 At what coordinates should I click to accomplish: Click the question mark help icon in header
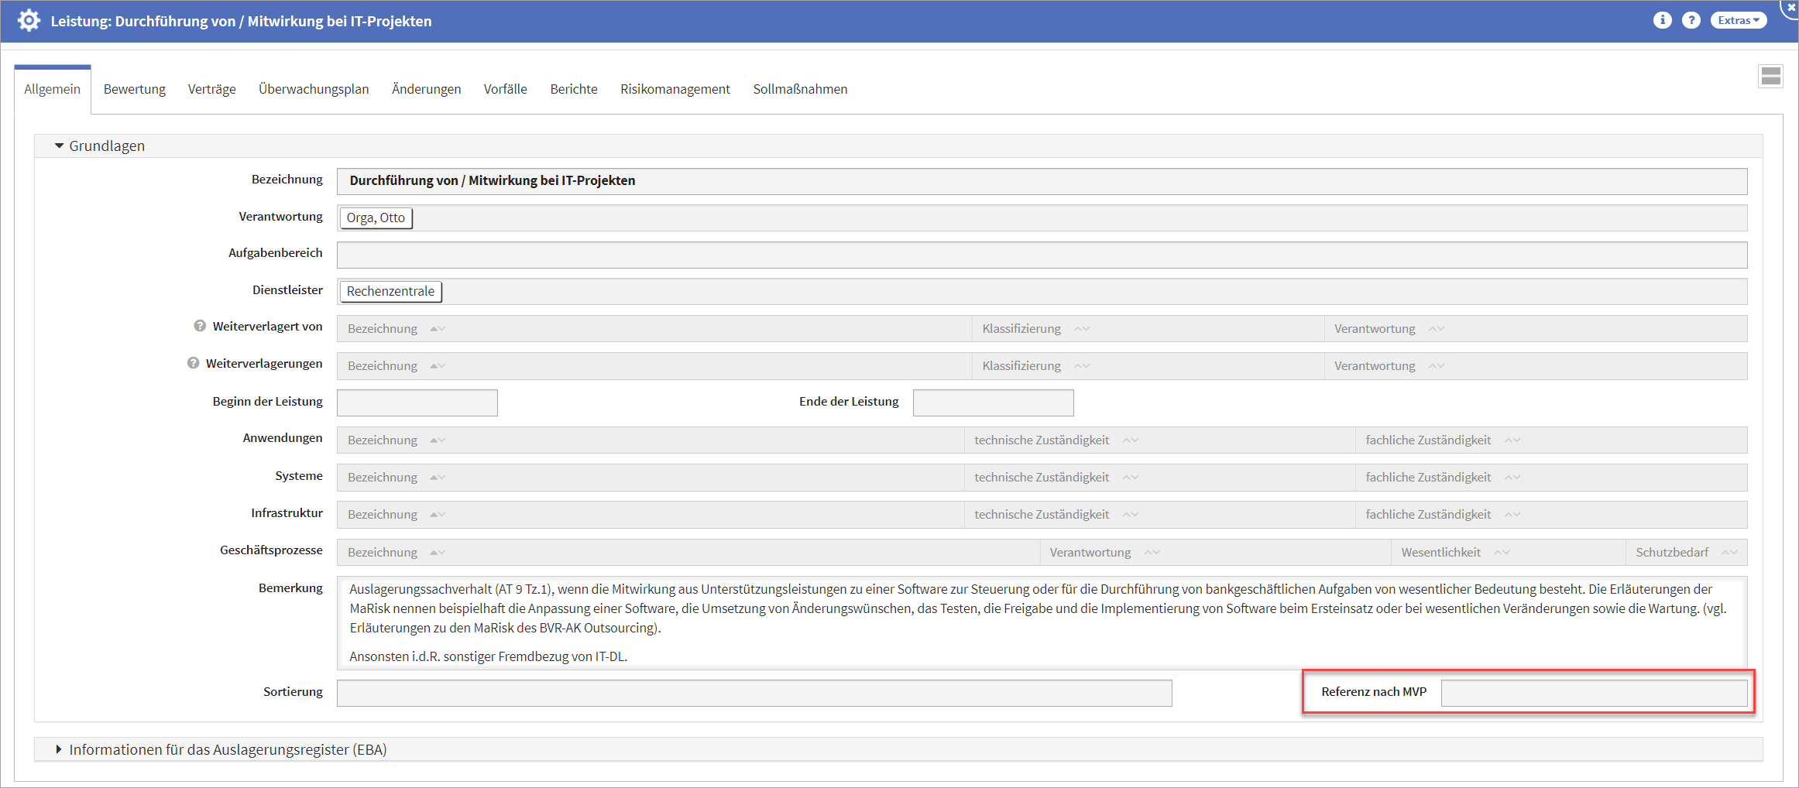point(1691,21)
